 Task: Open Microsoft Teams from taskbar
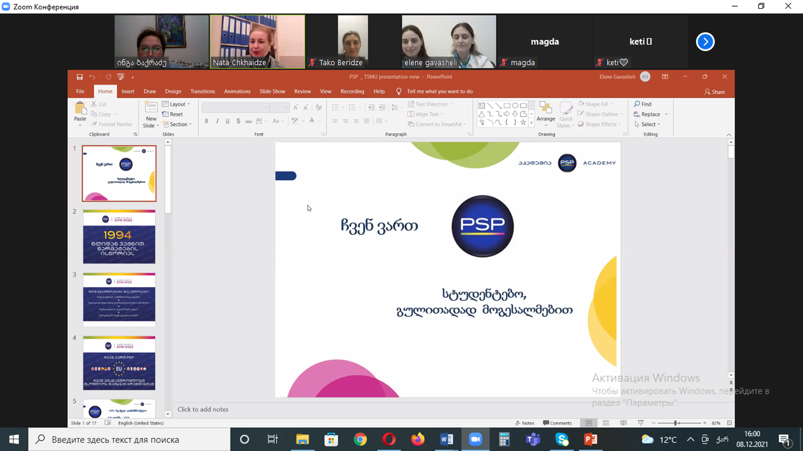[x=533, y=439]
